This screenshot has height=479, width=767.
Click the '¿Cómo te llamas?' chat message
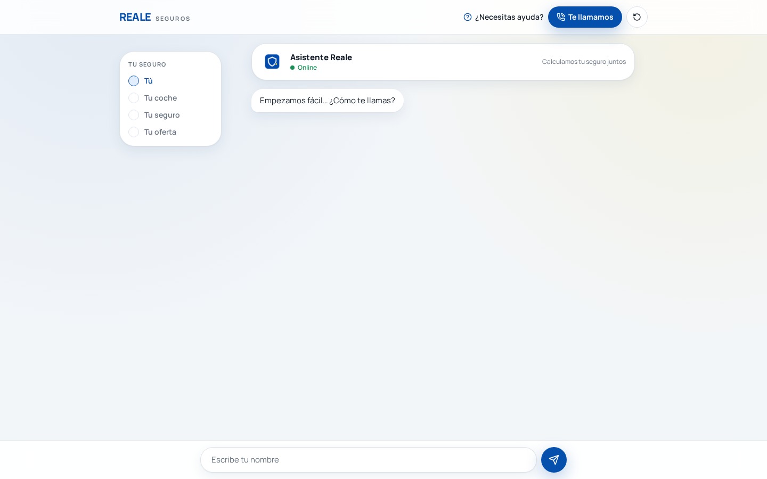coord(328,101)
